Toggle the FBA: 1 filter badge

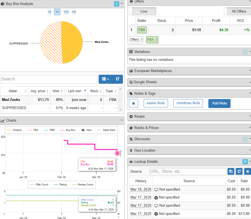point(152,40)
